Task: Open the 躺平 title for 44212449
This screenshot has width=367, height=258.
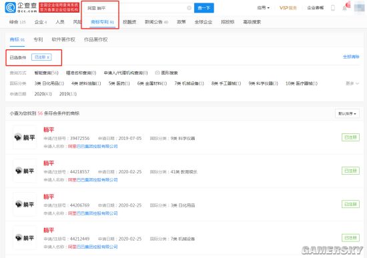Action: [49, 230]
